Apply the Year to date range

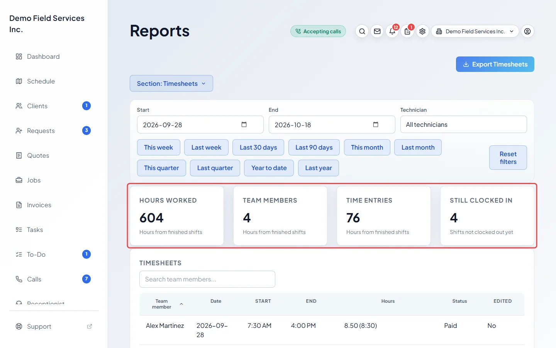tap(269, 168)
